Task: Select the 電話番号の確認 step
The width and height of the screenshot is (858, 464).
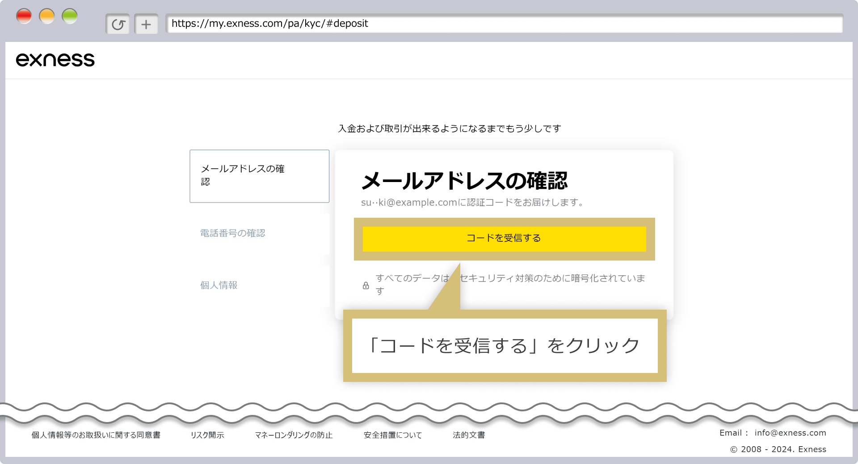Action: pyautogui.click(x=232, y=233)
